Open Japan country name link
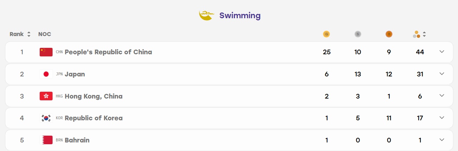The height and width of the screenshot is (151, 458). pyautogui.click(x=75, y=74)
